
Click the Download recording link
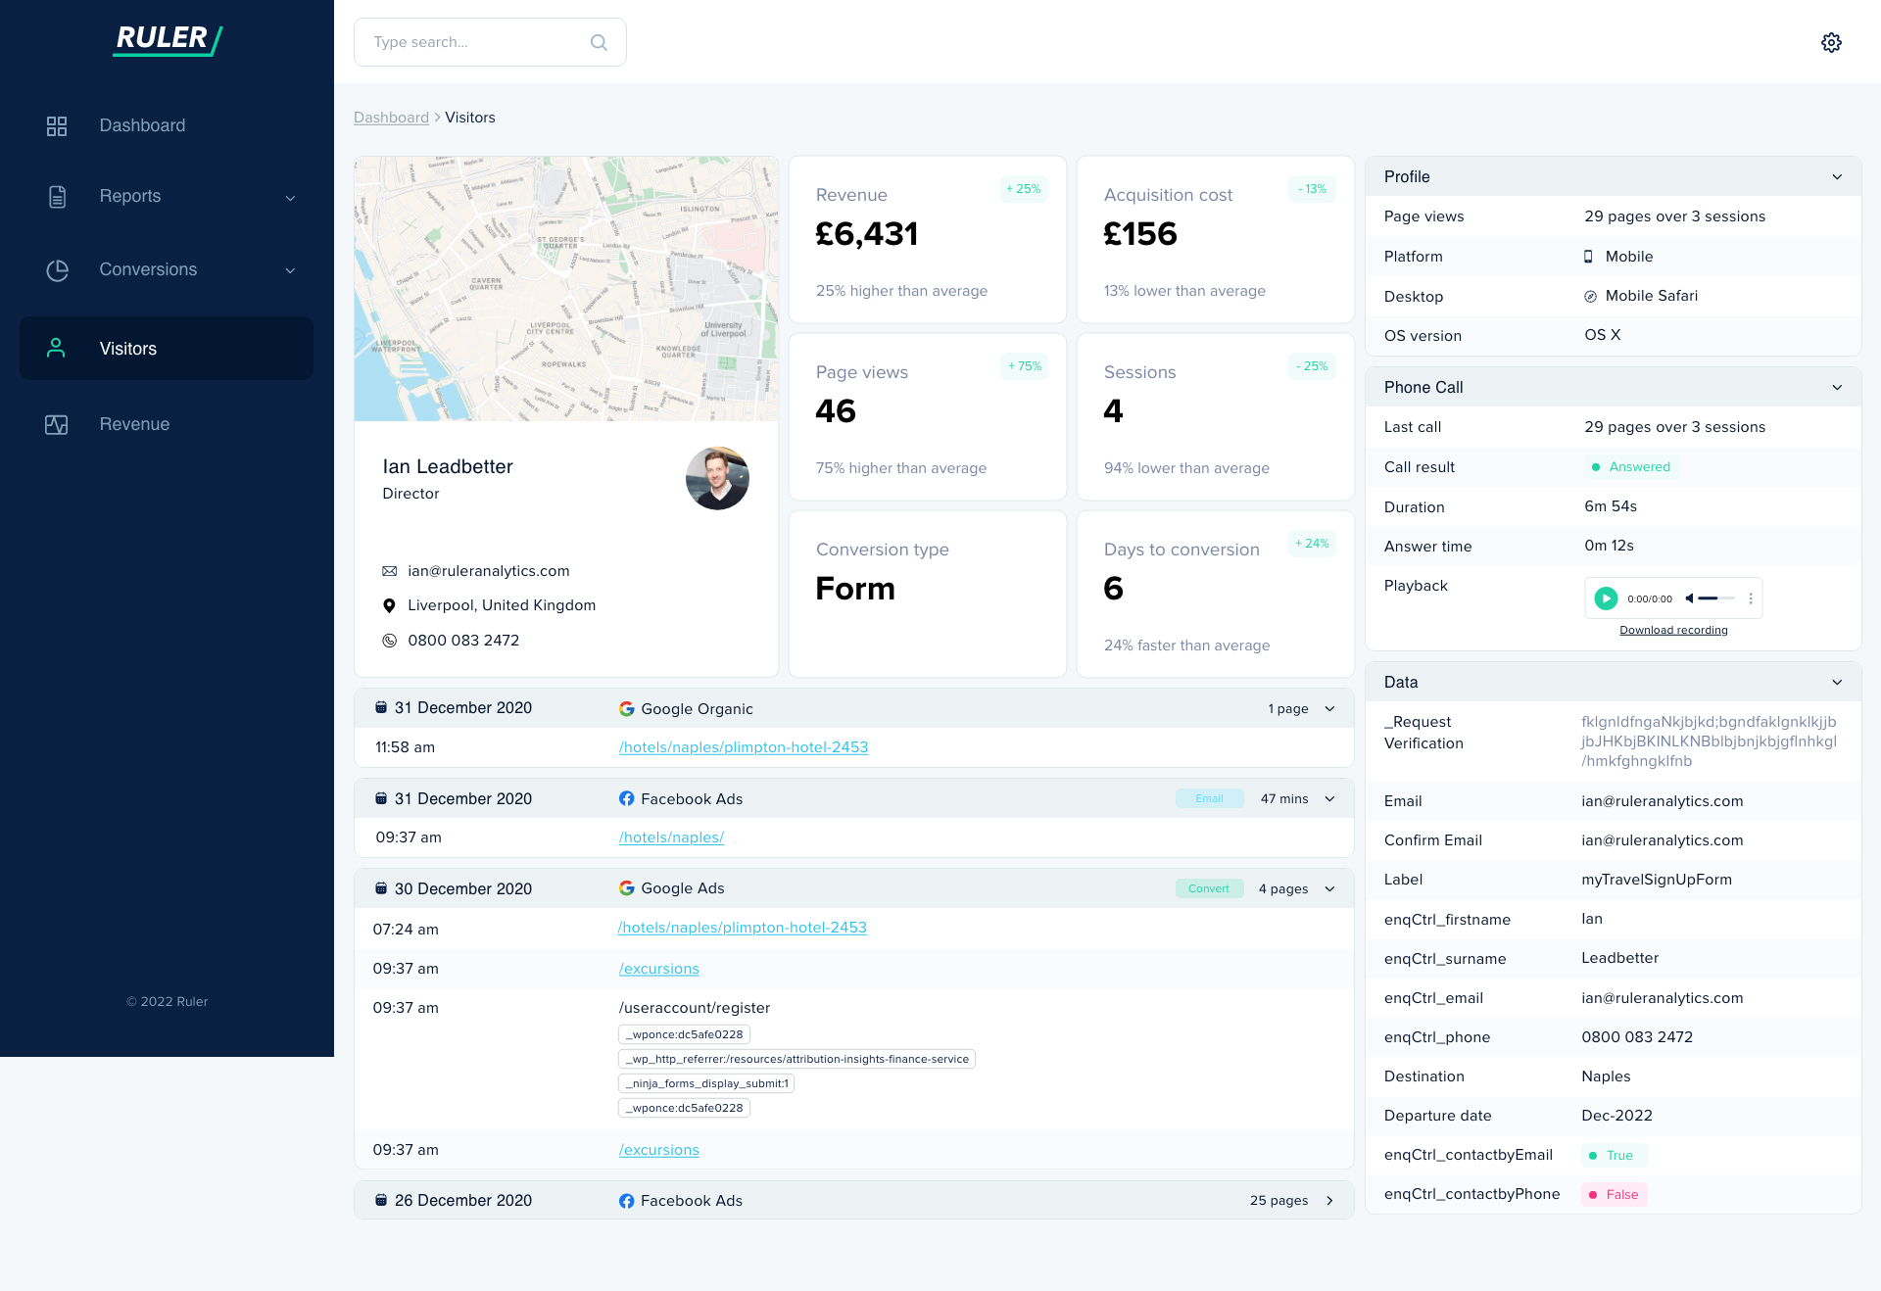tap(1673, 630)
